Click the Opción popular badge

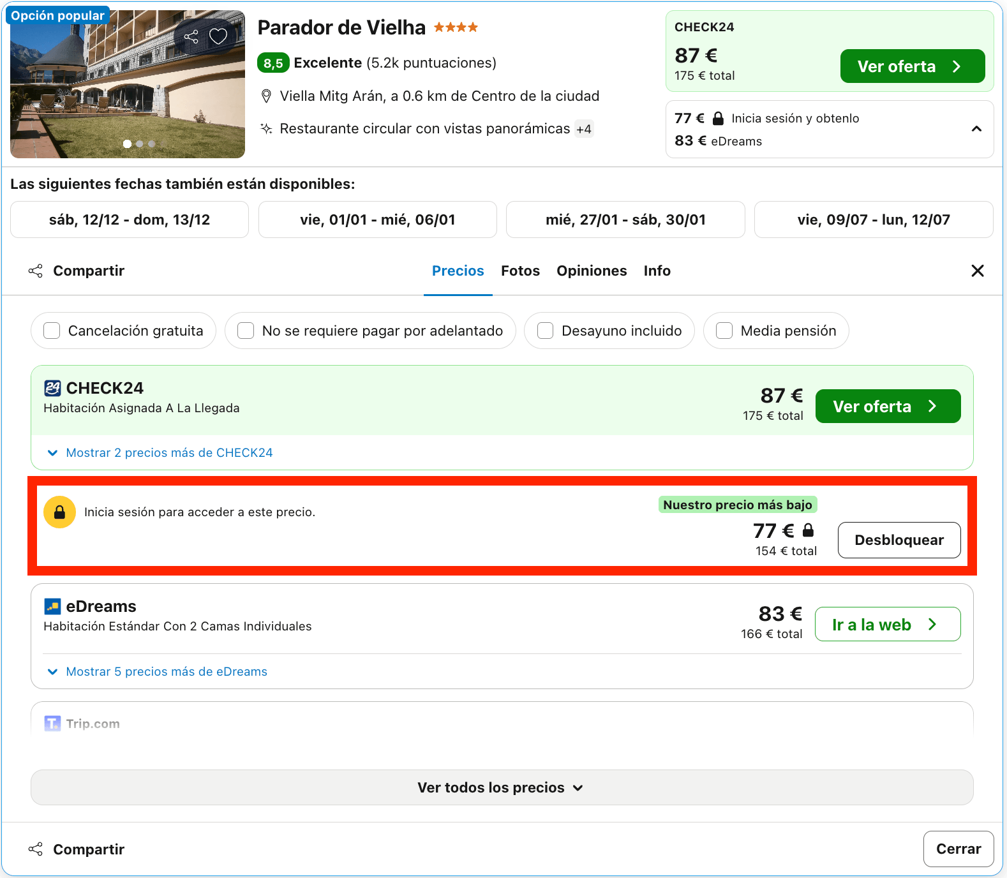point(57,16)
